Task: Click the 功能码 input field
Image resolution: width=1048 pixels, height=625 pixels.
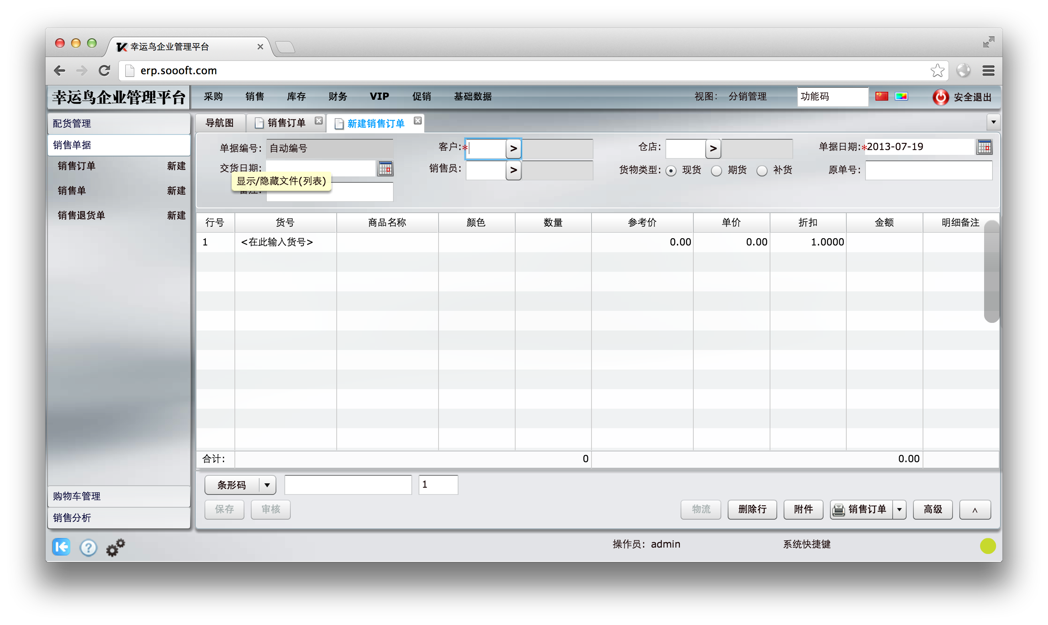Action: (832, 97)
